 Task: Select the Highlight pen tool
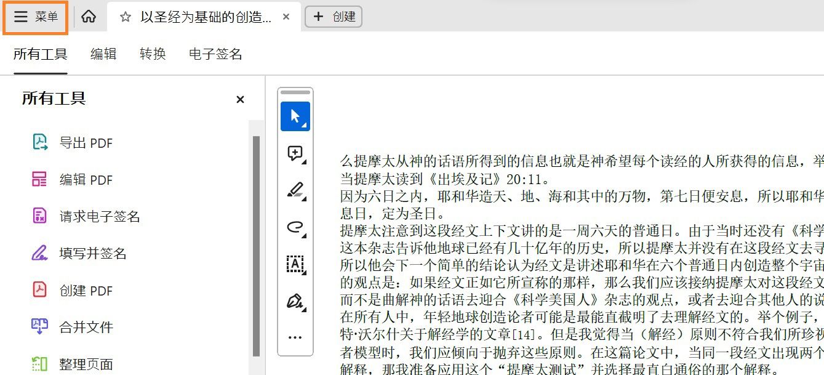(x=294, y=190)
